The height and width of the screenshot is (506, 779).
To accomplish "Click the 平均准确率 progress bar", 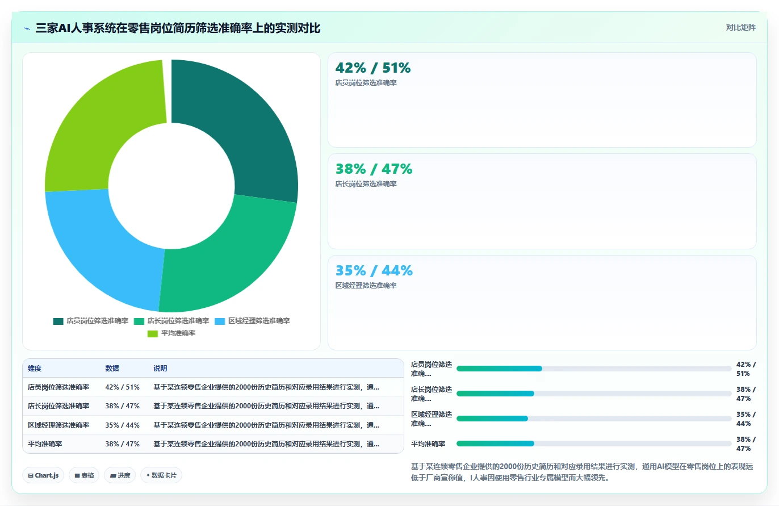I will coord(594,444).
